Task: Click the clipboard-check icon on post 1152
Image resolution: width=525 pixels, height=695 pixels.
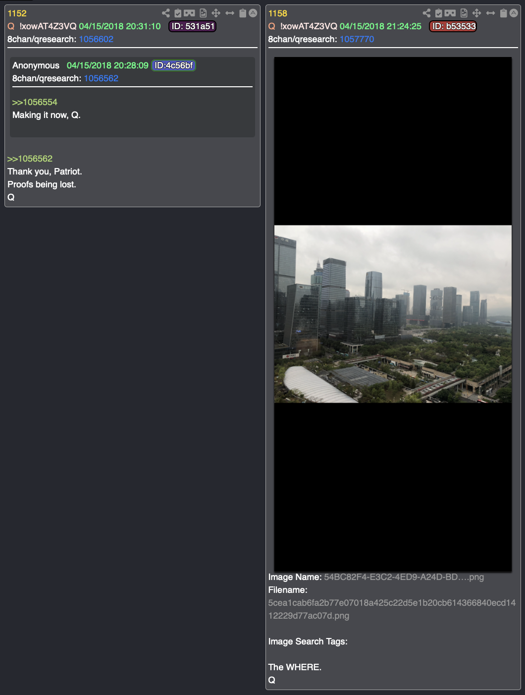Action: tap(178, 13)
